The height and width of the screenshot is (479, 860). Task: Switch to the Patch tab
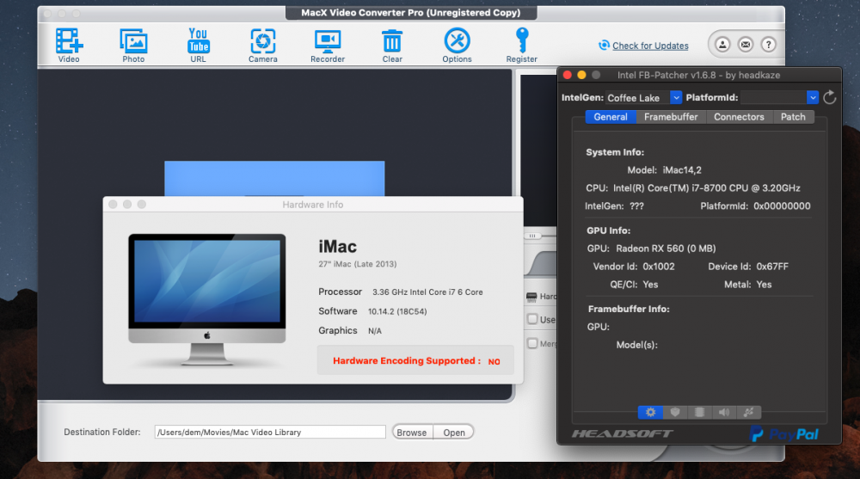793,117
